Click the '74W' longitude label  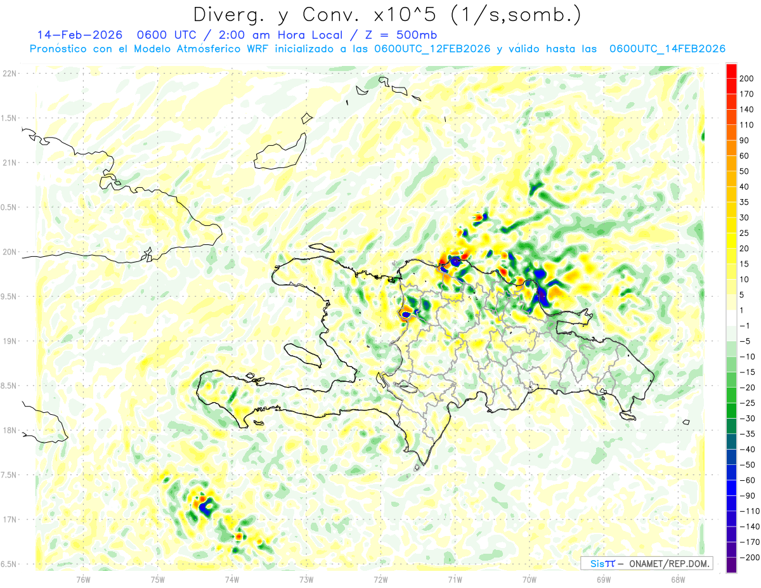(232, 579)
